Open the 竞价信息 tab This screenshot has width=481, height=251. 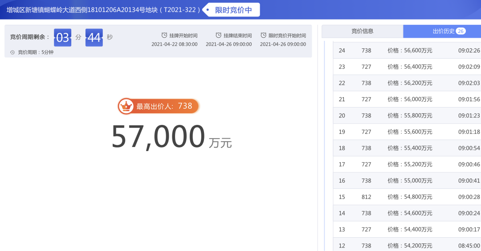pyautogui.click(x=362, y=31)
